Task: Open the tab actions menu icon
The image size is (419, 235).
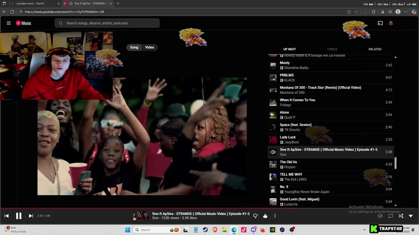Action: 4,4
